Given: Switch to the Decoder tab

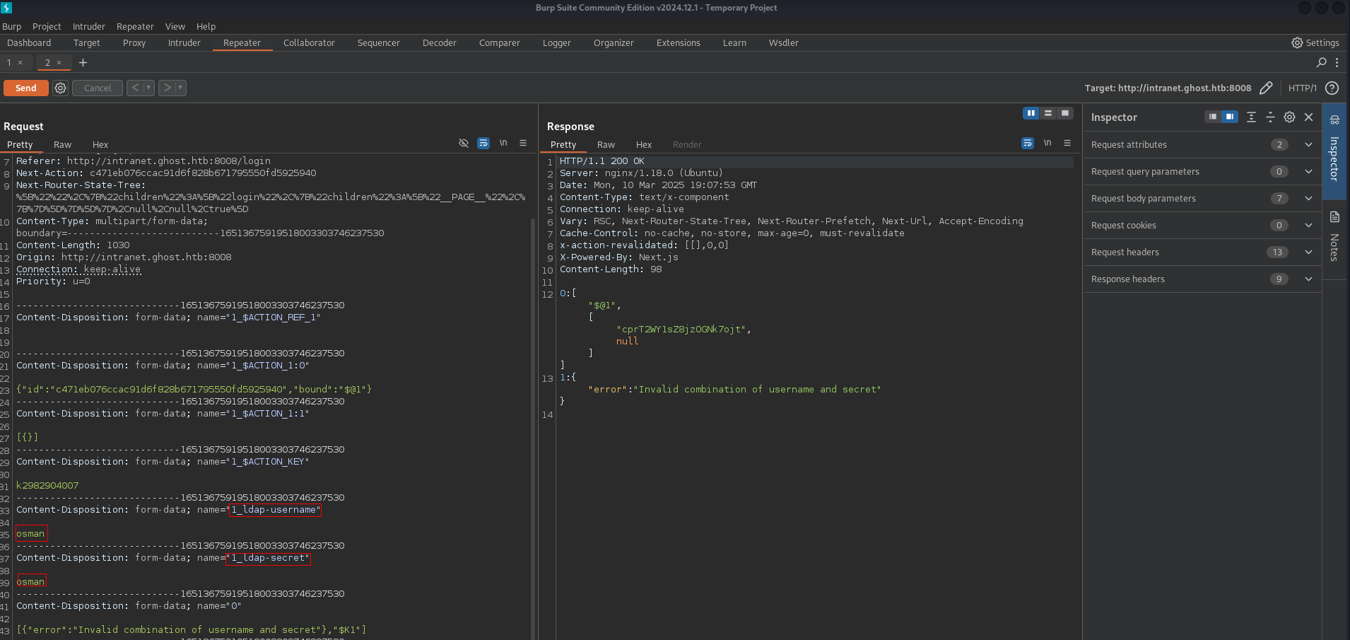Looking at the screenshot, I should [x=440, y=43].
